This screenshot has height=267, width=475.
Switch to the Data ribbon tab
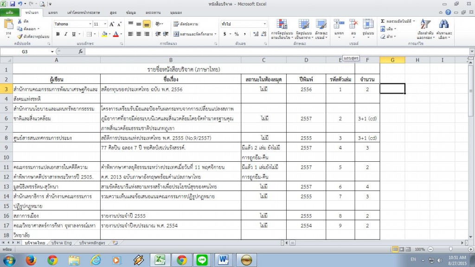131,13
